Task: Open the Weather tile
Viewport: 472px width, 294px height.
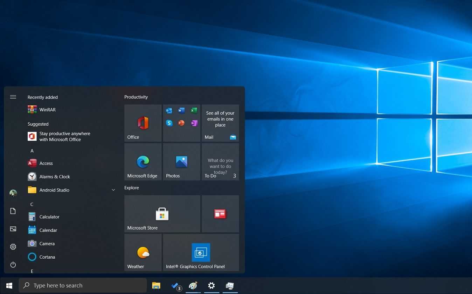Action: coord(143,252)
